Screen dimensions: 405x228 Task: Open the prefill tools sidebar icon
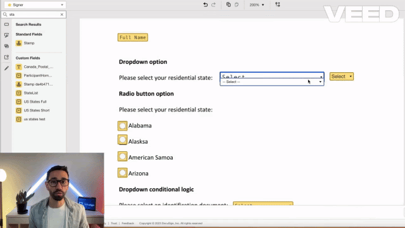coord(6,57)
